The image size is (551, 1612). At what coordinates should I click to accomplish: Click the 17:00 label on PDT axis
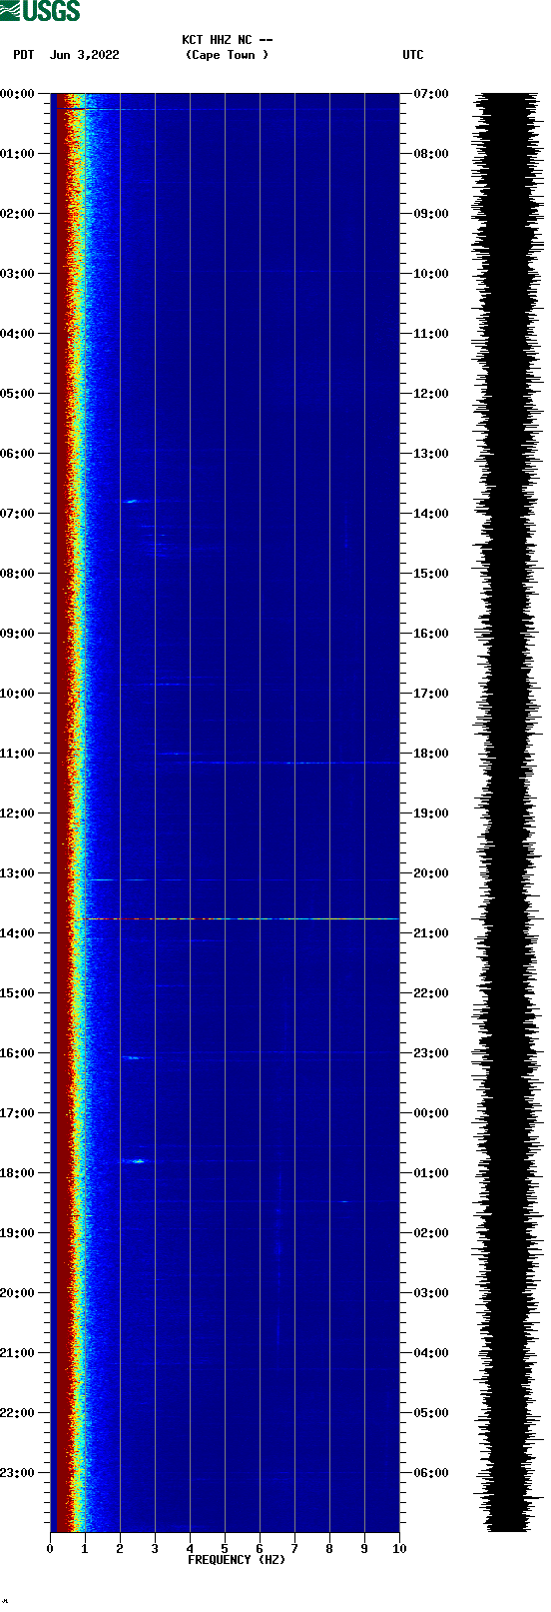click(x=18, y=1113)
